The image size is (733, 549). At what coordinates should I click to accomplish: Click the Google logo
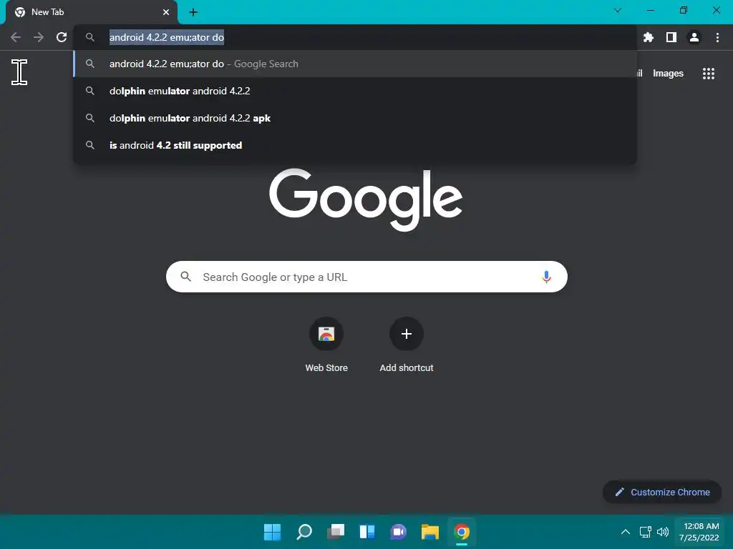(x=366, y=199)
